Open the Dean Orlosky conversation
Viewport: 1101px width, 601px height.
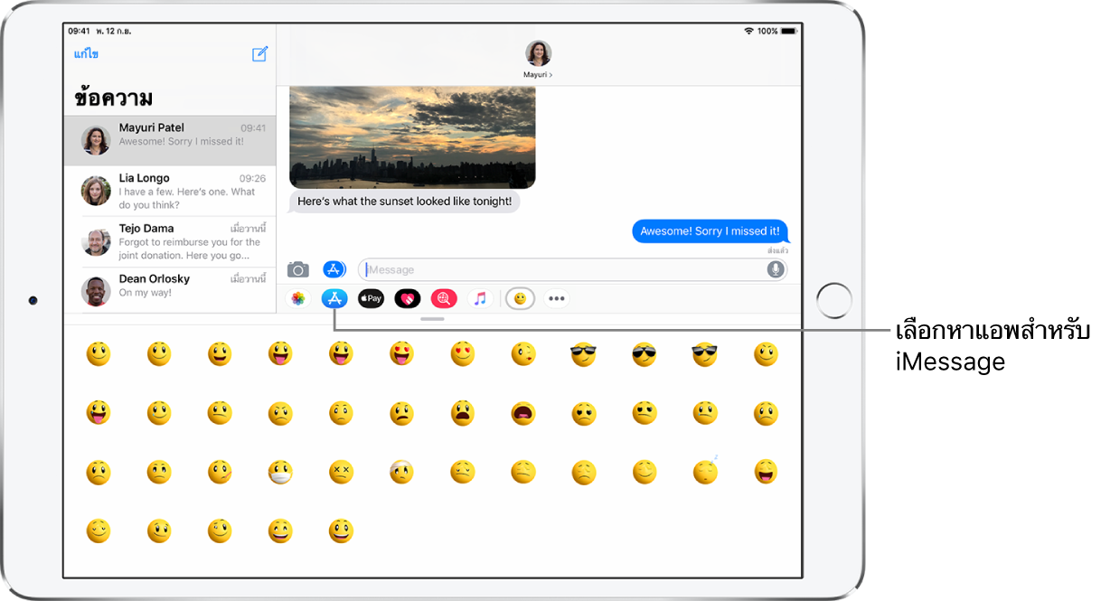click(x=170, y=290)
